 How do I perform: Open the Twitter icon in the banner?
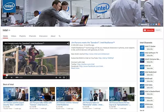coord(154,24)
